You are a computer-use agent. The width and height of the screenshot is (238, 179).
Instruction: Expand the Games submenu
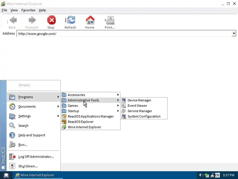(90, 106)
